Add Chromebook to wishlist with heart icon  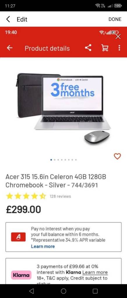click(117, 156)
